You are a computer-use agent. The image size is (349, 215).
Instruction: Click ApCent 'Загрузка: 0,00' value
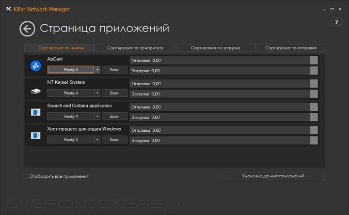145,71
